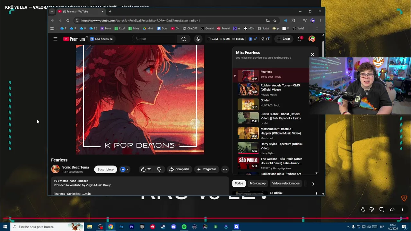Open Steam from the taskbar
The width and height of the screenshot is (411, 231).
pyautogui.click(x=163, y=227)
